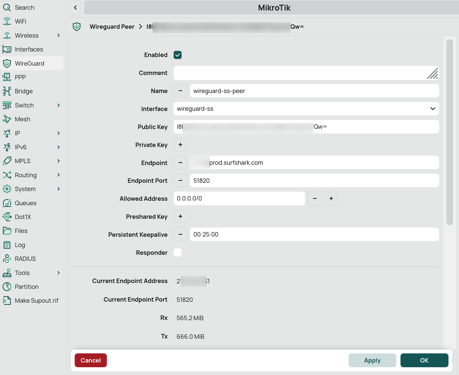The height and width of the screenshot is (375, 459).
Task: Expand the System submenu chevron
Action: click(59, 189)
